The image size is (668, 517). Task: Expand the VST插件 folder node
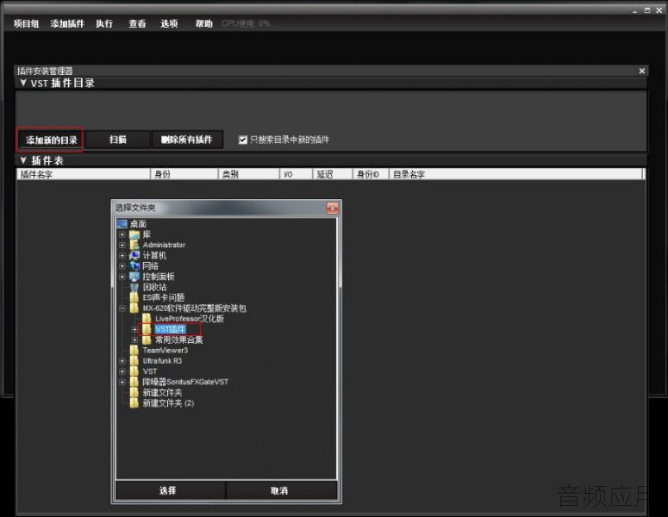(x=134, y=329)
